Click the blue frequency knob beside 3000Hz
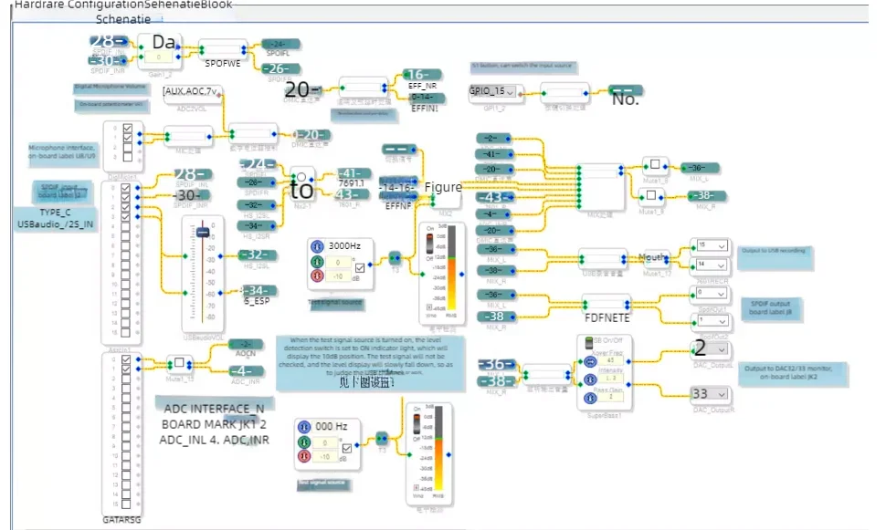Viewport: 886px width, 530px height. click(317, 246)
